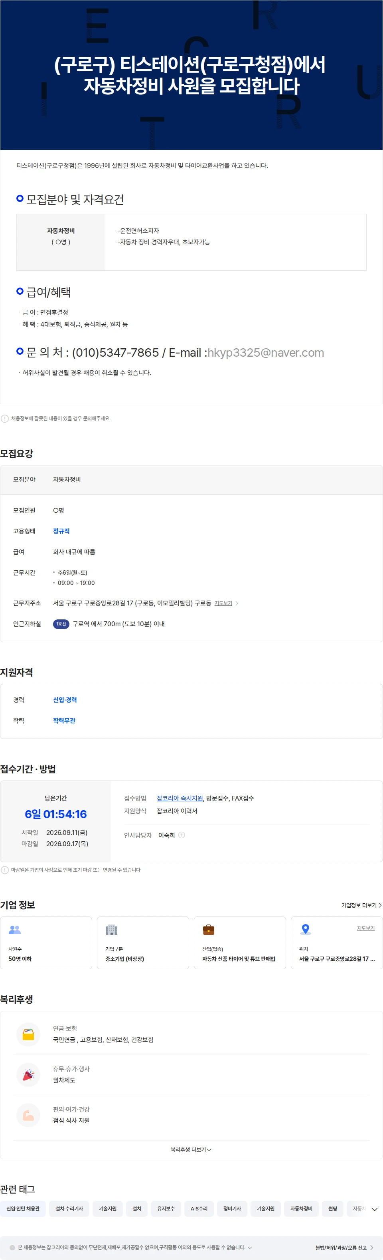Click the info icon beside 마감일은 기업의 사정으로
The height and width of the screenshot is (1260, 383).
pyautogui.click(x=5, y=870)
